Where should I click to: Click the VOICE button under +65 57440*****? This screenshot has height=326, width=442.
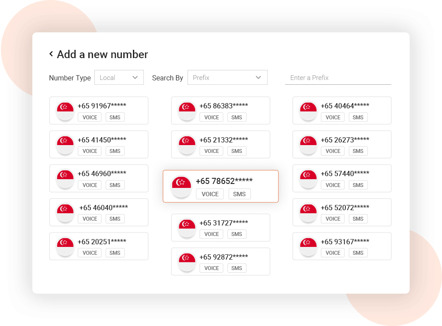(332, 185)
